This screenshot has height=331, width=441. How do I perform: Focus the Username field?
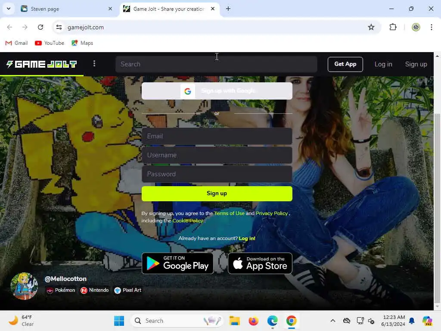217,155
